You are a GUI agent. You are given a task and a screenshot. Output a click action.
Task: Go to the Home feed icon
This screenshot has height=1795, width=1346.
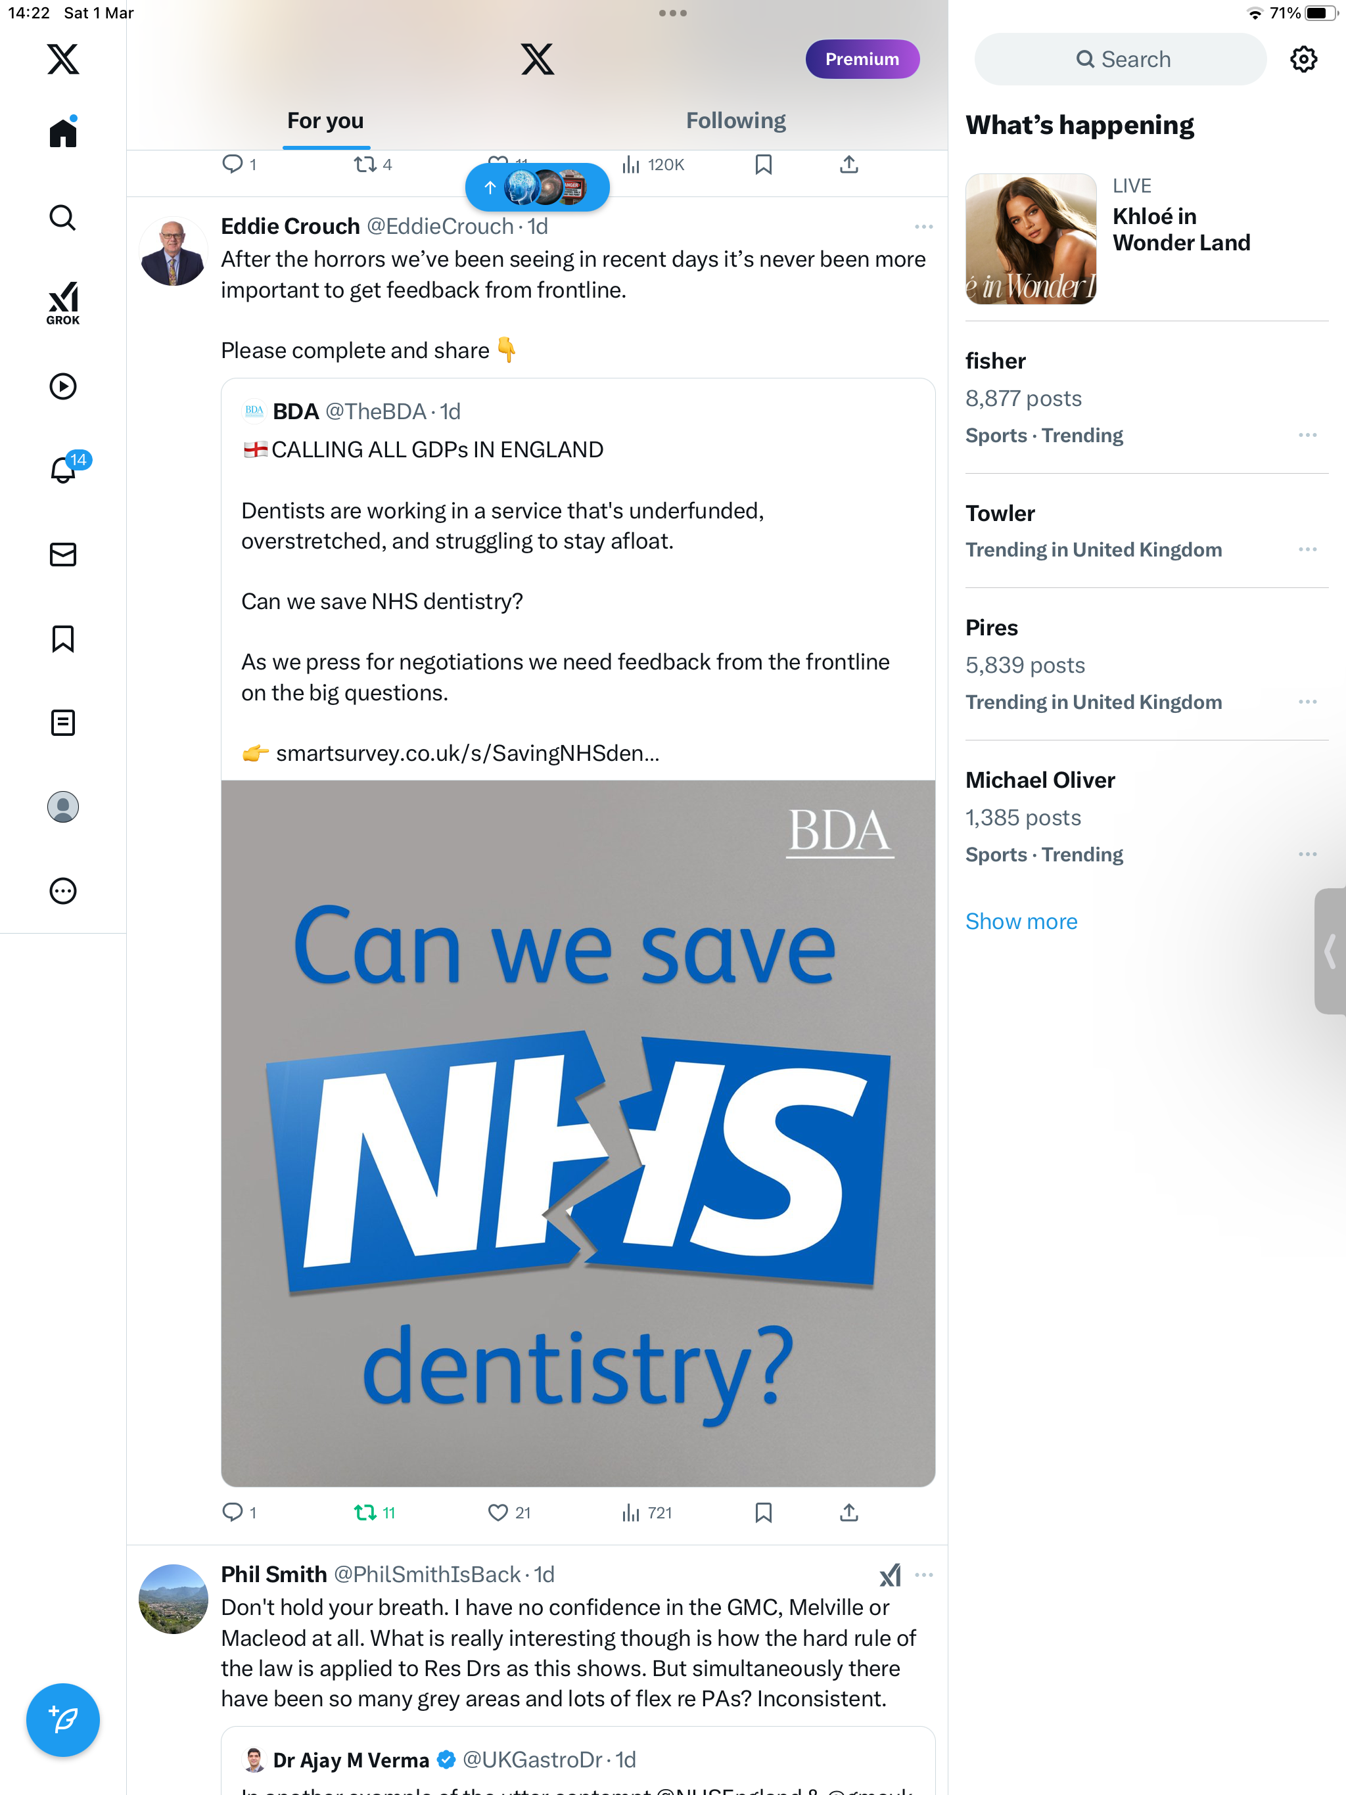click(62, 133)
